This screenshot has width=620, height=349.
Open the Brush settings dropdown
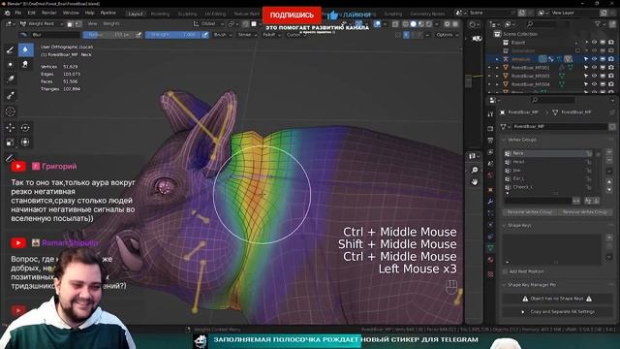click(x=222, y=35)
